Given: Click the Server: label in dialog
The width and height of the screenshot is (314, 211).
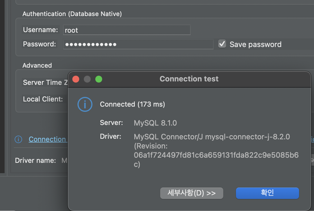Looking at the screenshot, I should [x=111, y=123].
